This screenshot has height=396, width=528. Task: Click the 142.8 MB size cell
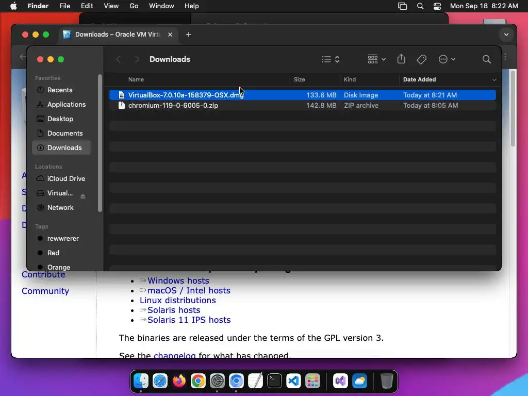pos(321,106)
